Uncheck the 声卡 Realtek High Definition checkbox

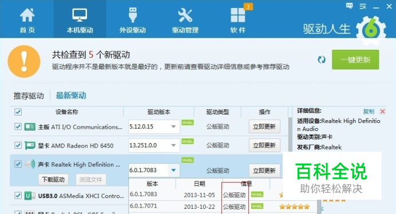[18, 164]
